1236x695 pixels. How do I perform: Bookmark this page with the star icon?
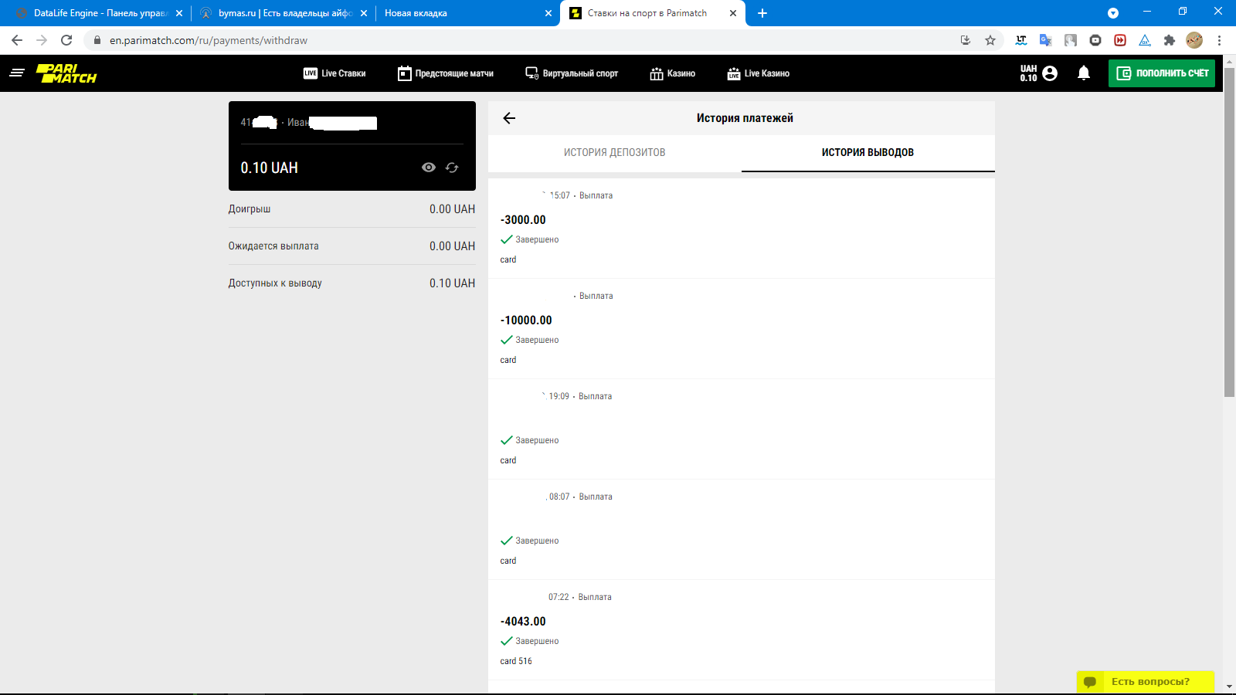point(990,40)
